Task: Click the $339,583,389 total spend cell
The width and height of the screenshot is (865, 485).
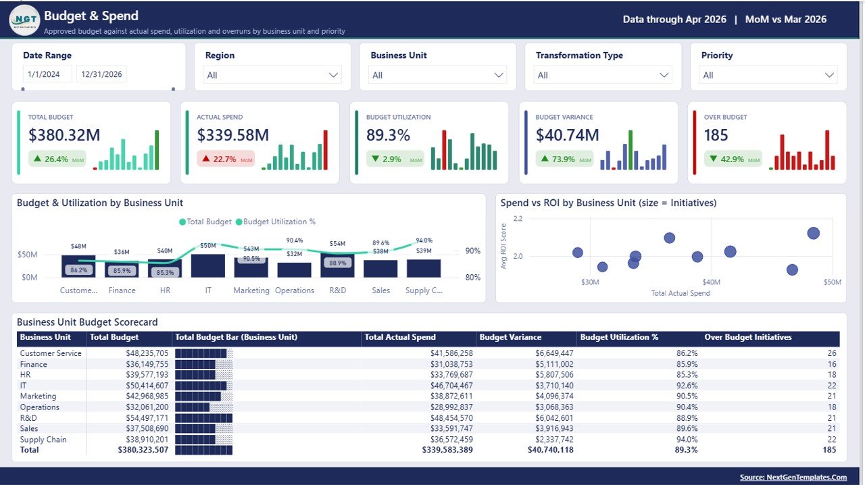Action: tap(447, 450)
